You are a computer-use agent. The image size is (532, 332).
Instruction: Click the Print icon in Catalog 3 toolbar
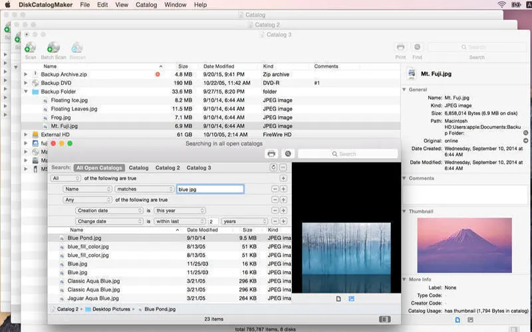400,47
